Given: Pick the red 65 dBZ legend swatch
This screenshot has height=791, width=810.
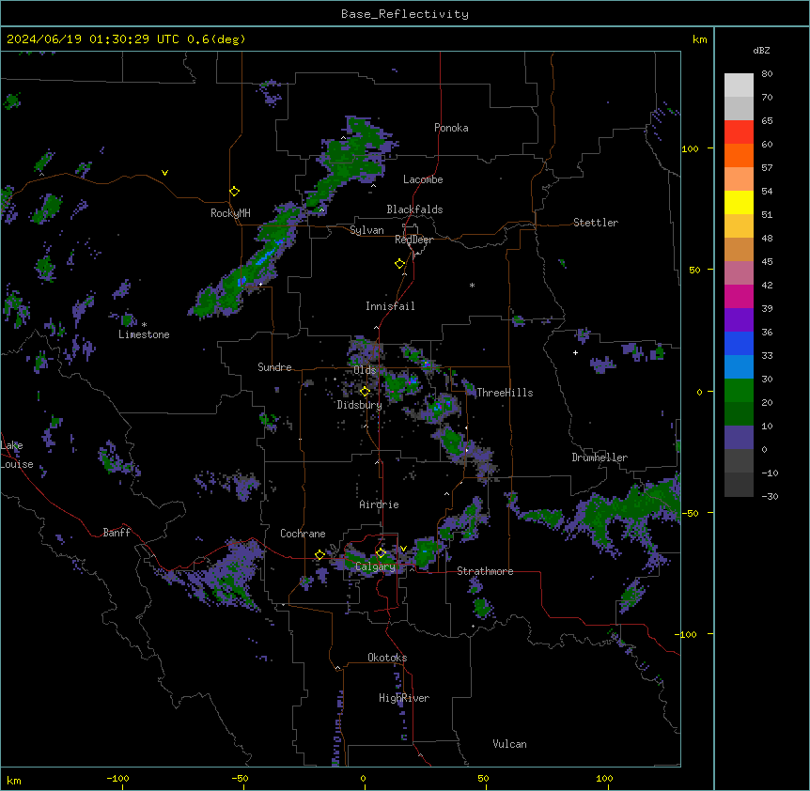Looking at the screenshot, I should [739, 132].
